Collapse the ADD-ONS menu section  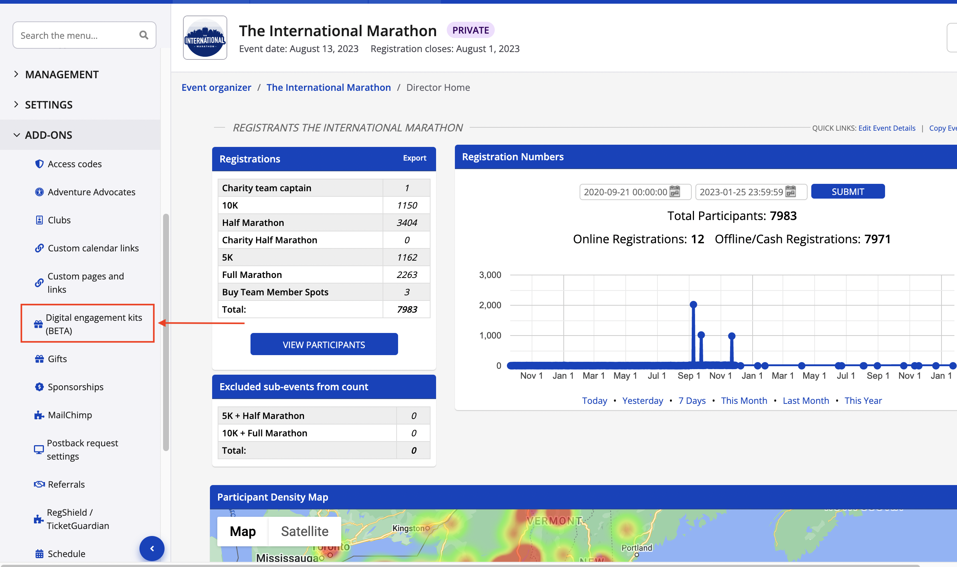[48, 135]
